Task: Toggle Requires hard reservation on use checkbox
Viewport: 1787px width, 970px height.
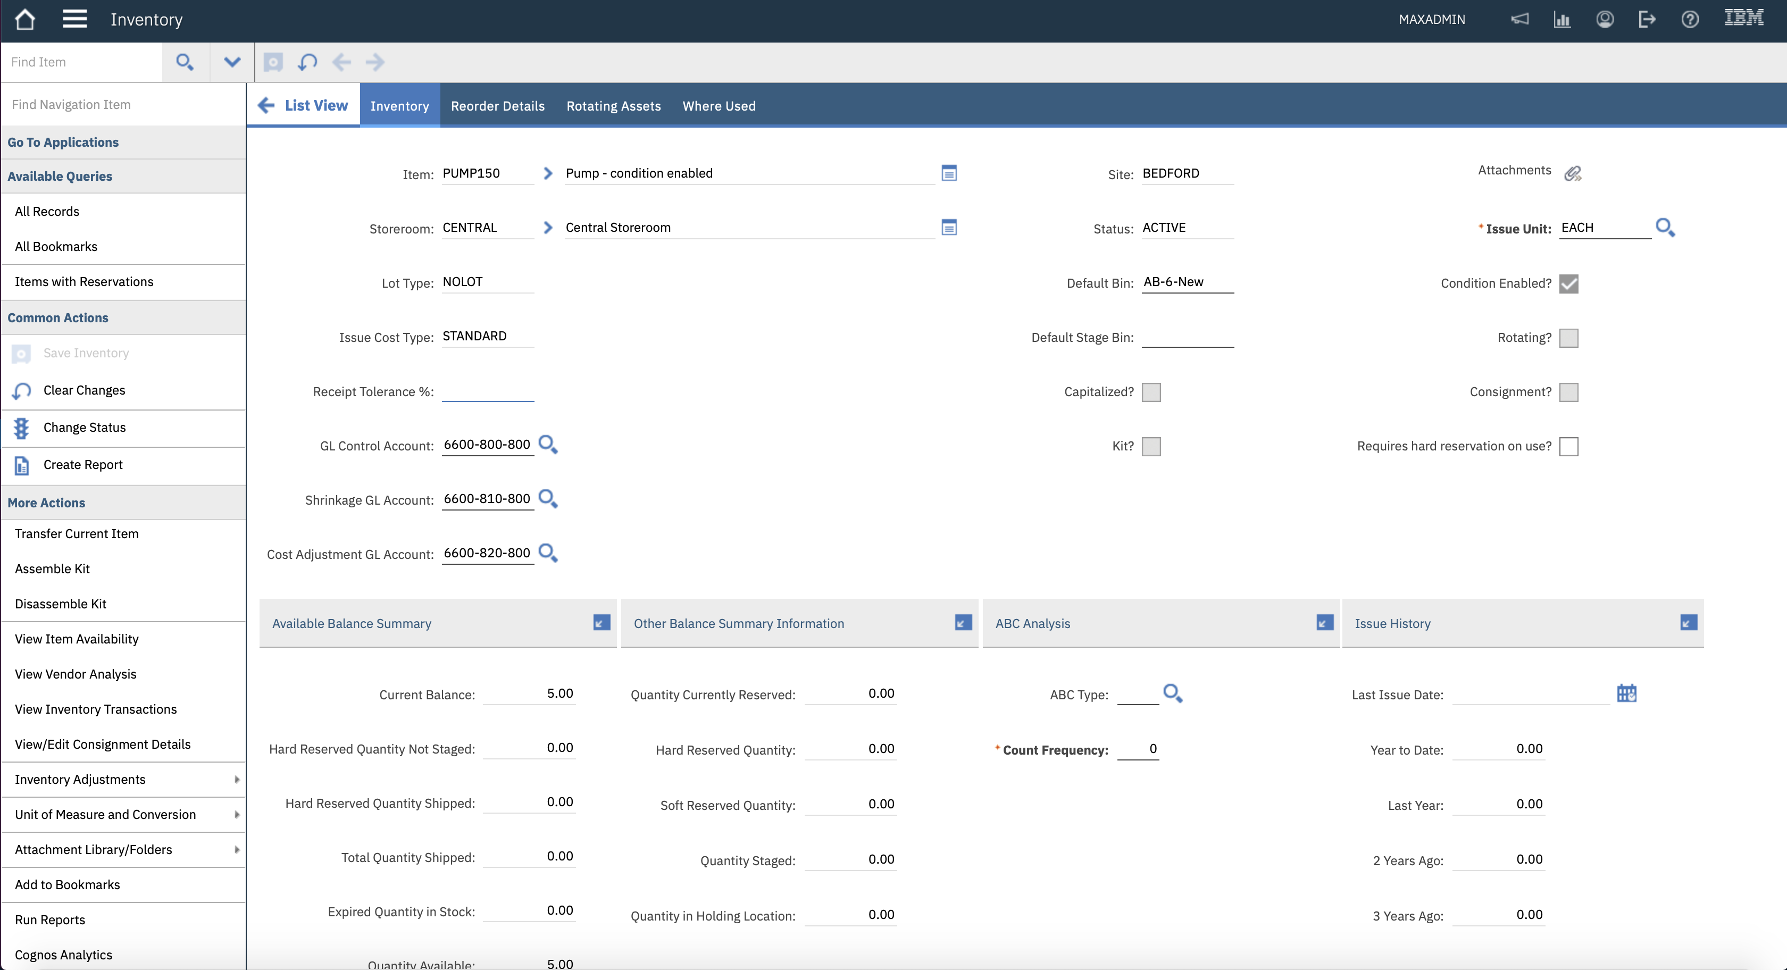Action: tap(1568, 446)
